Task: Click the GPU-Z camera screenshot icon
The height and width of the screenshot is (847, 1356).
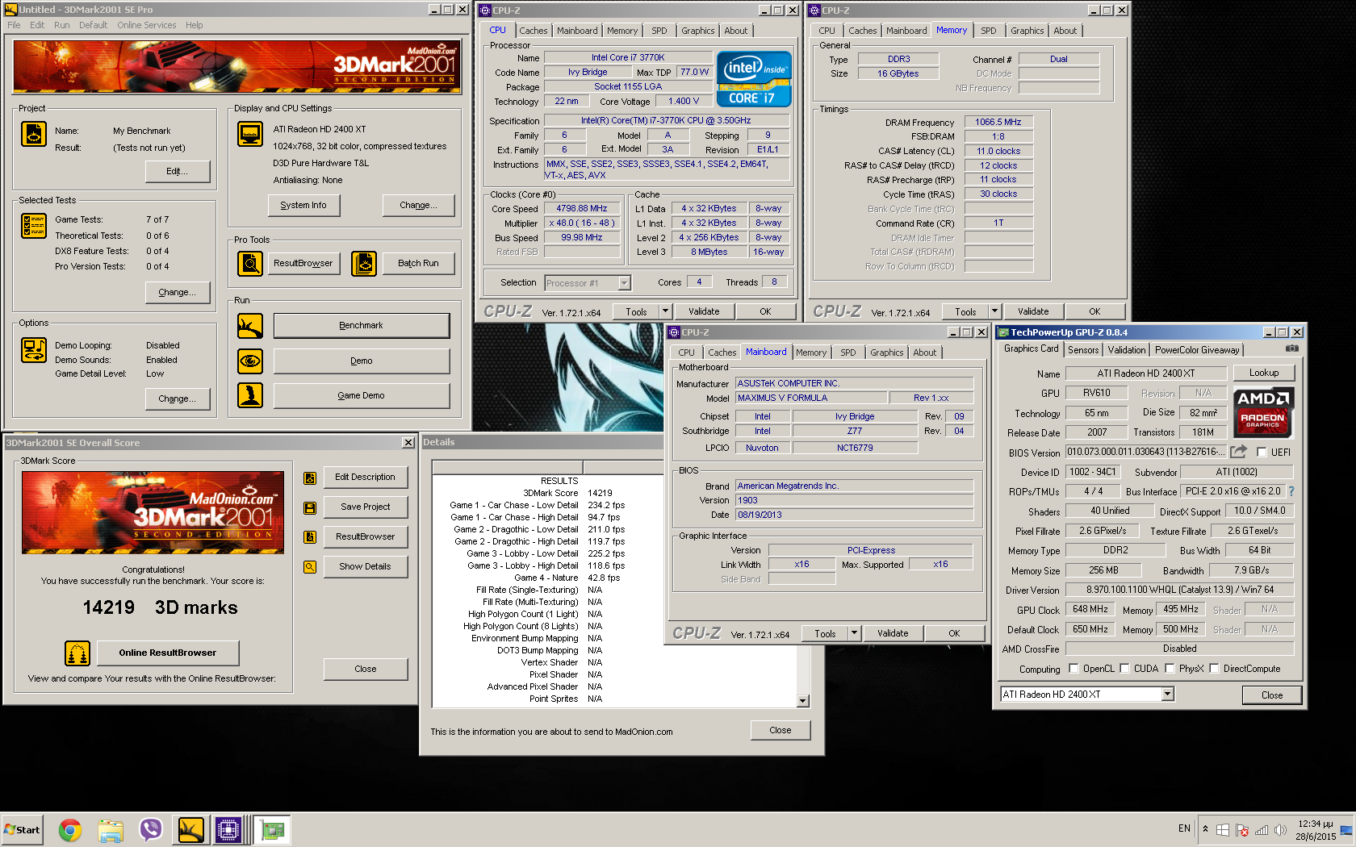Action: pyautogui.click(x=1291, y=348)
